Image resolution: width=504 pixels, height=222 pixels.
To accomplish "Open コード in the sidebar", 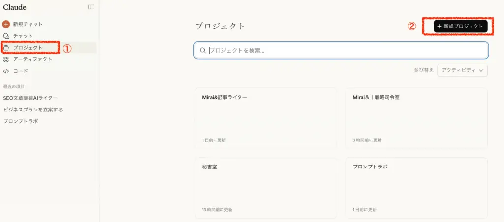I will (x=21, y=71).
